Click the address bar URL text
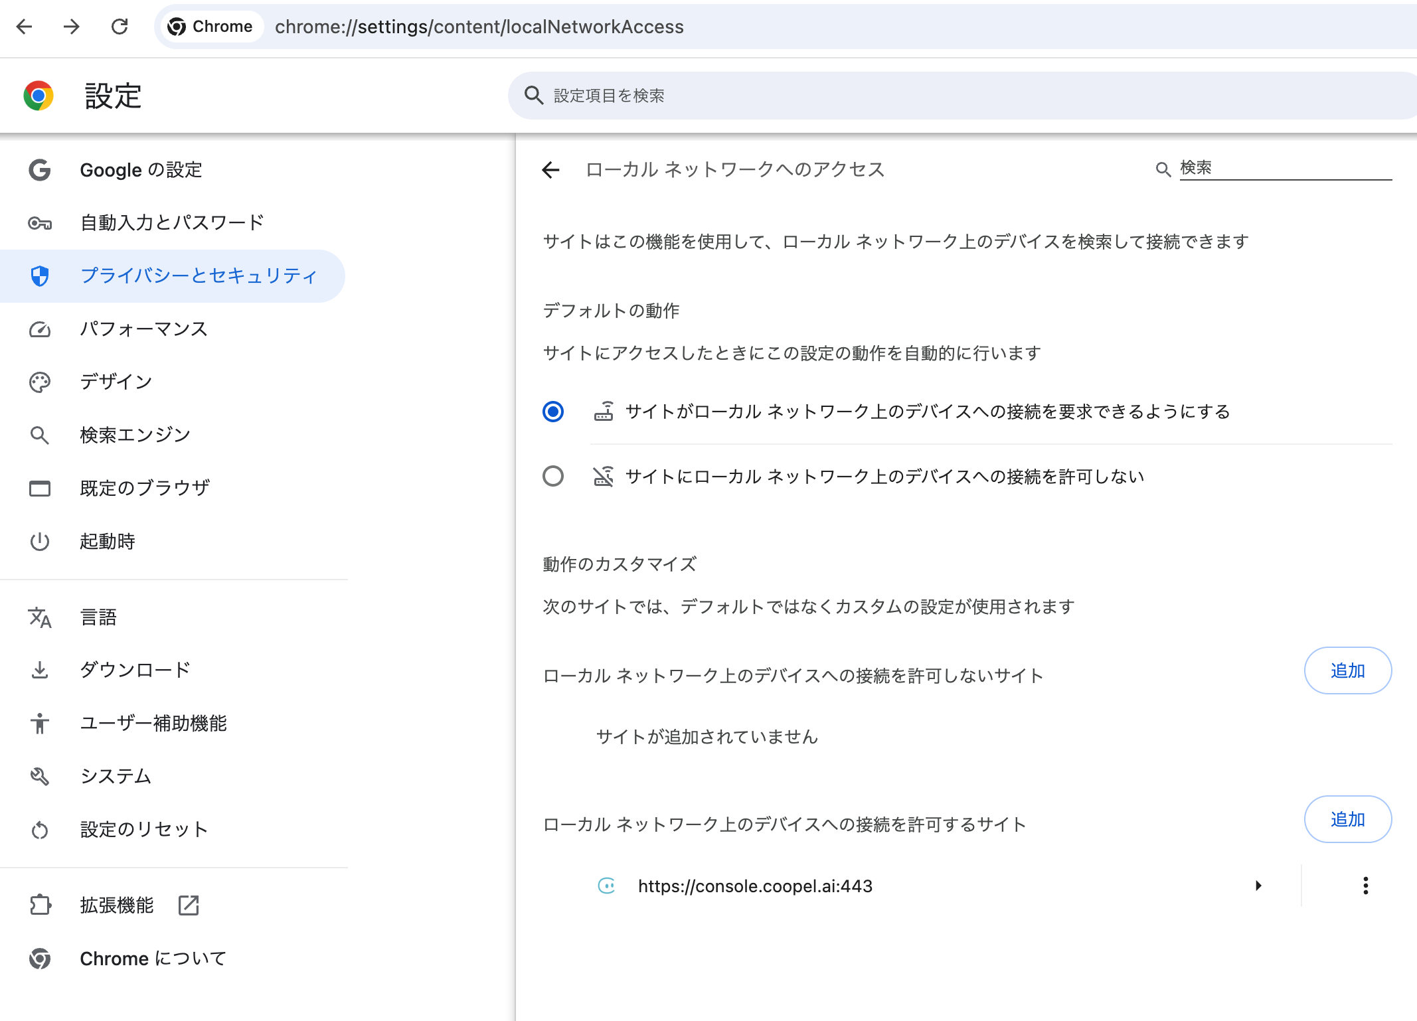Viewport: 1417px width, 1021px height. tap(479, 27)
